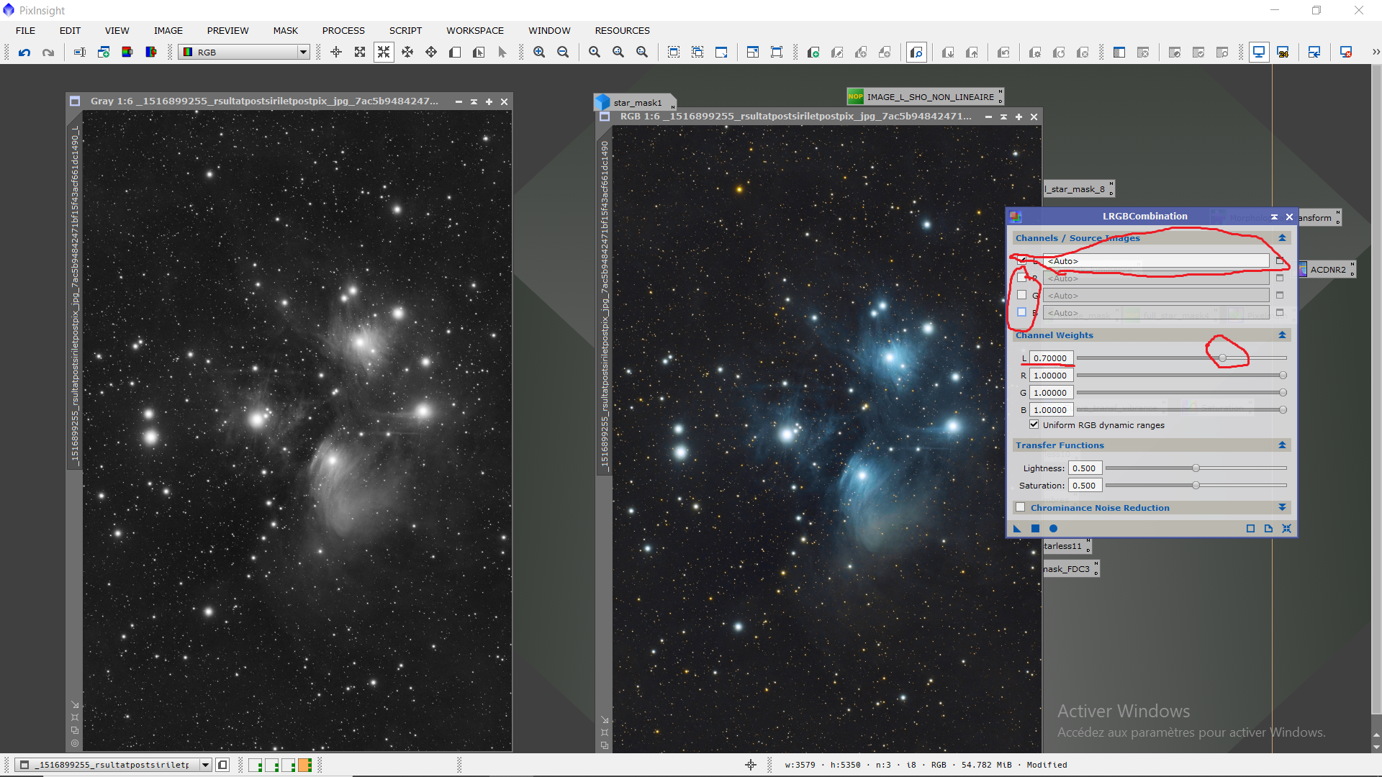Image resolution: width=1382 pixels, height=777 pixels.
Task: Click the Lightness slider handle
Action: [1196, 468]
